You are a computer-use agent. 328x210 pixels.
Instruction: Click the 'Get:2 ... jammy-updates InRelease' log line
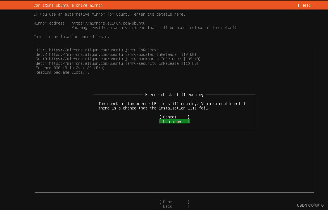coord(116,54)
